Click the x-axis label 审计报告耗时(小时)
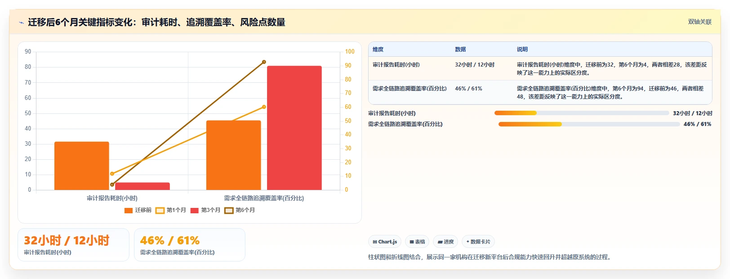The height and width of the screenshot is (279, 730). (112, 198)
